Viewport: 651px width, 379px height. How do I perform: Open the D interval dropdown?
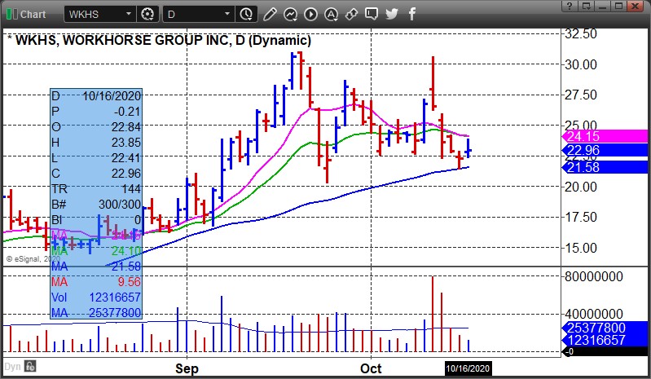[227, 14]
